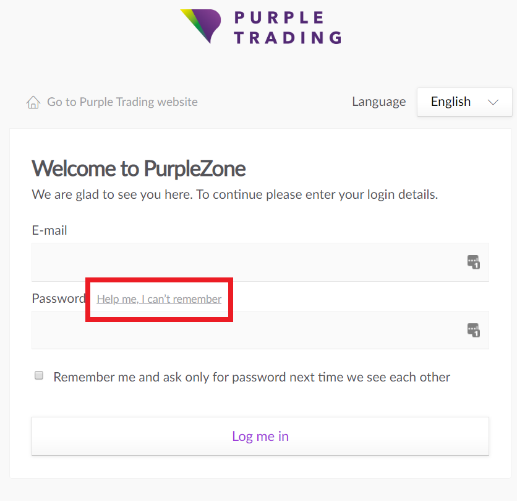Click the Remember me and ask only label text
This screenshot has width=517, height=501.
[252, 377]
